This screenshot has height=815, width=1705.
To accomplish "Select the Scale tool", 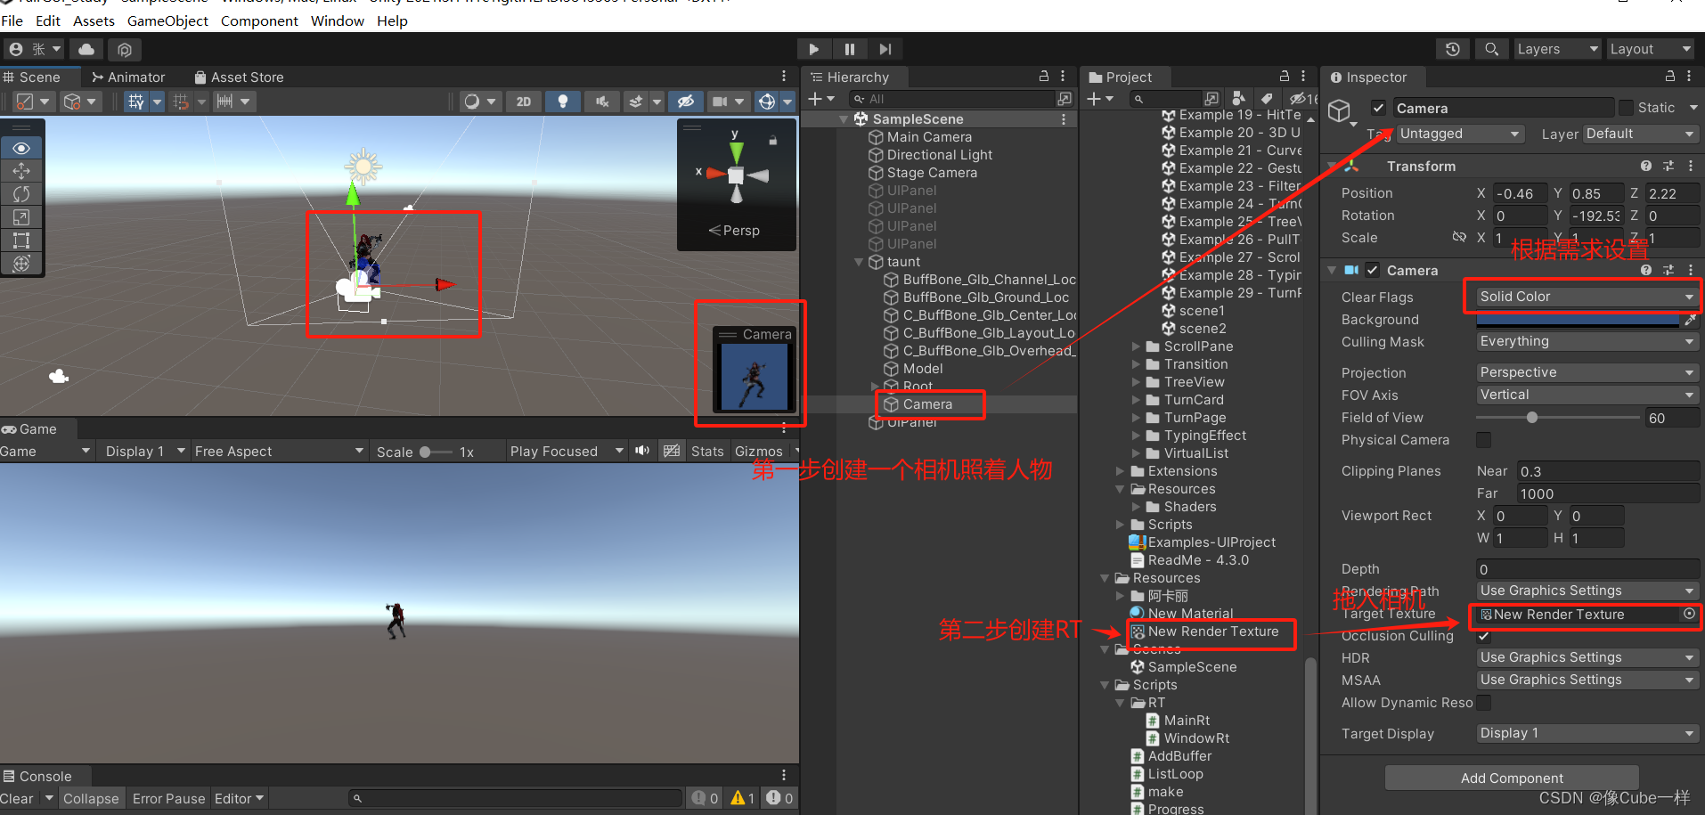I will 22,216.
